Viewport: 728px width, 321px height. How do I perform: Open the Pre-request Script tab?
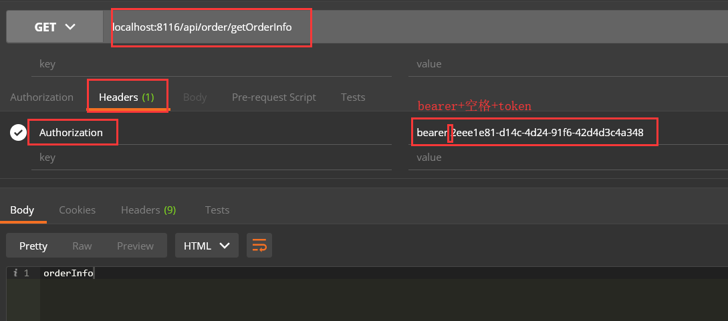click(274, 97)
